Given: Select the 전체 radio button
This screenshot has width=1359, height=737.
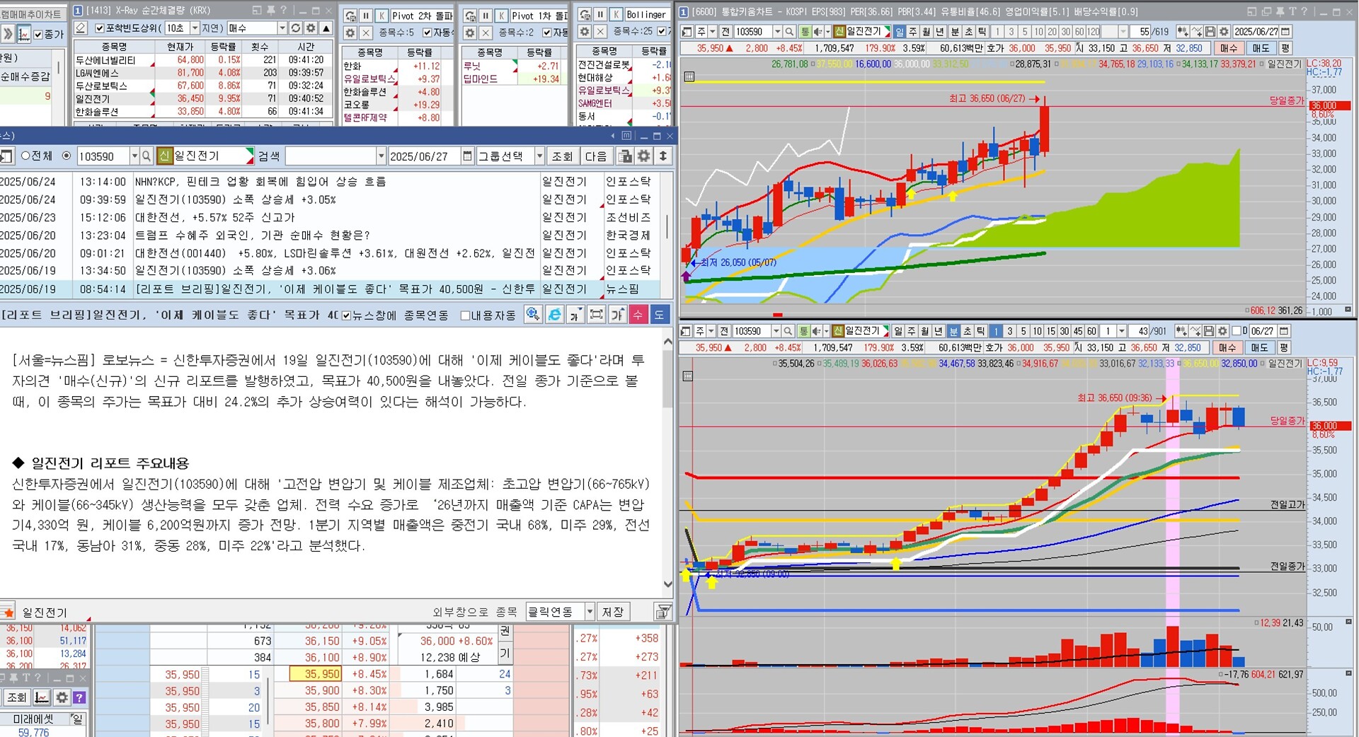Looking at the screenshot, I should click(x=25, y=156).
